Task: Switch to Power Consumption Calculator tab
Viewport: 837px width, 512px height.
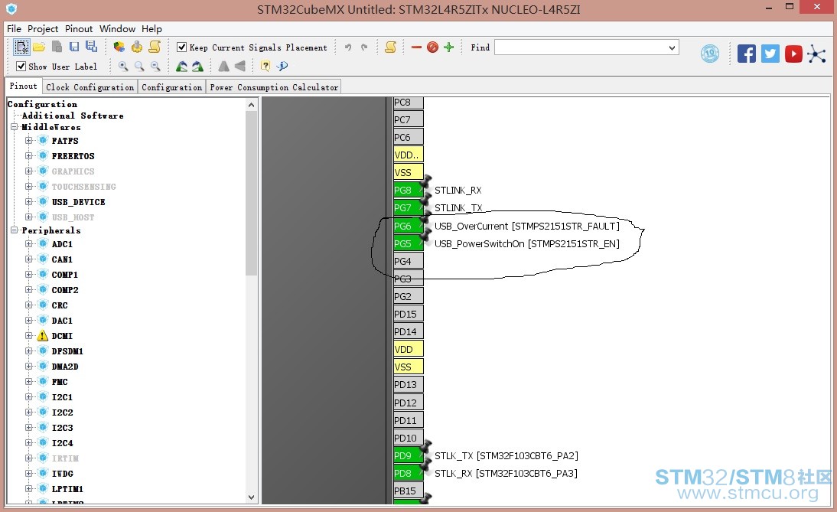Action: (274, 87)
